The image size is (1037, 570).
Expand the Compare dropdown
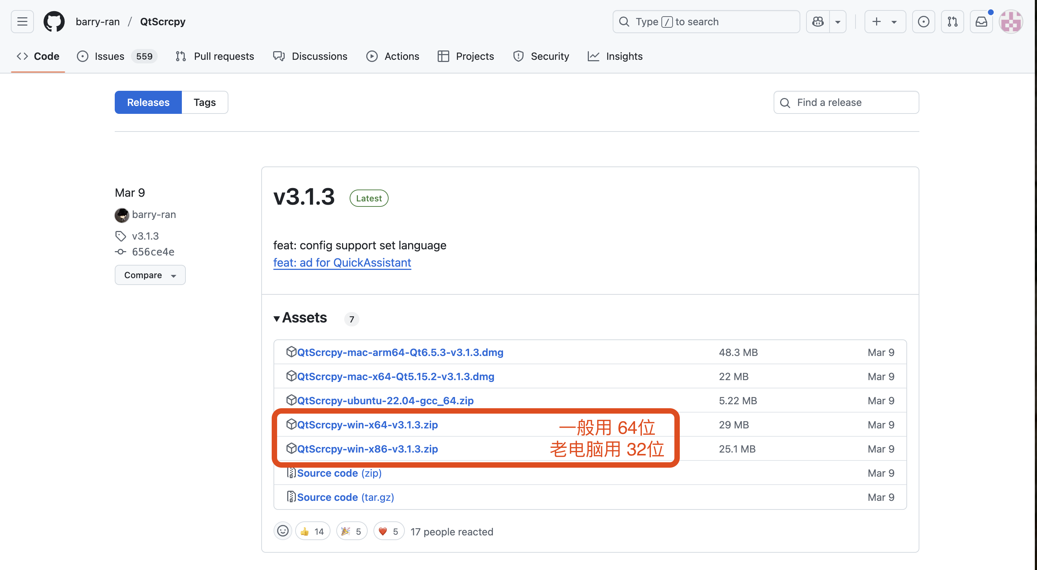(x=150, y=275)
